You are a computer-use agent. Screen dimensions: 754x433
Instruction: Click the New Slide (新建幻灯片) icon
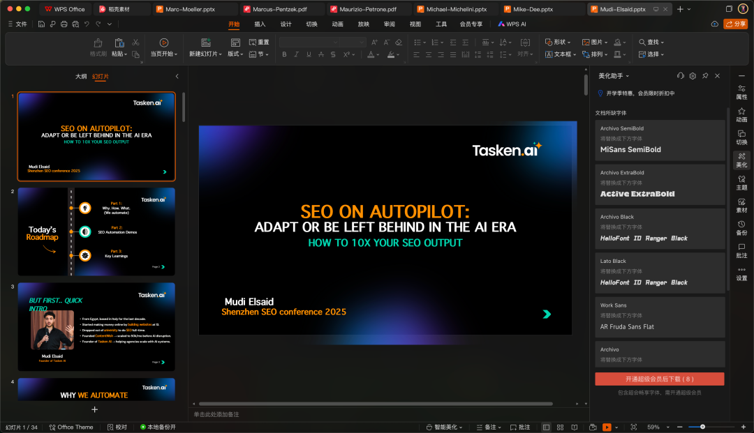coord(206,43)
